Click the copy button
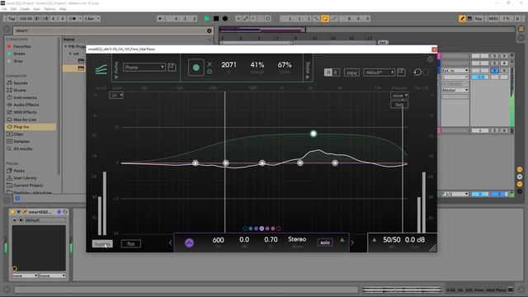Screen dimensions: 528x297 (x=351, y=73)
